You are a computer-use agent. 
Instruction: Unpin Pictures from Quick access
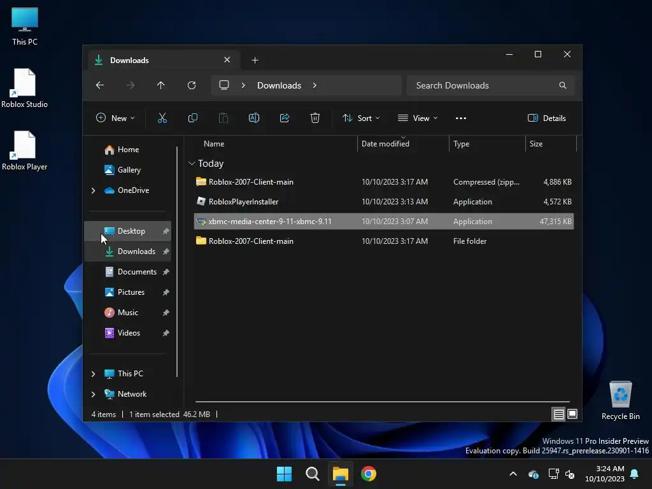coord(166,292)
